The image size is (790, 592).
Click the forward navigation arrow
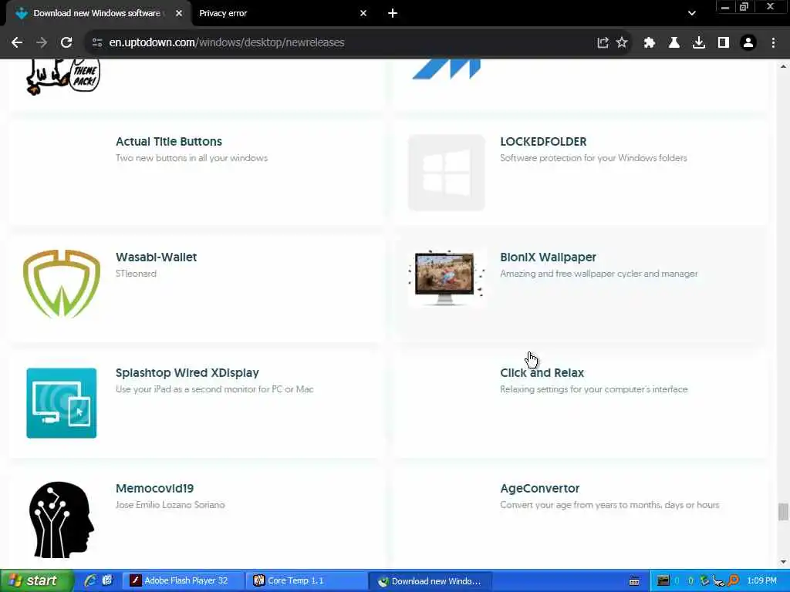[42, 43]
